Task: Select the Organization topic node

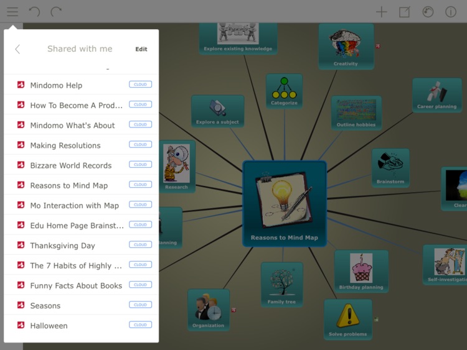Action: tap(209, 310)
